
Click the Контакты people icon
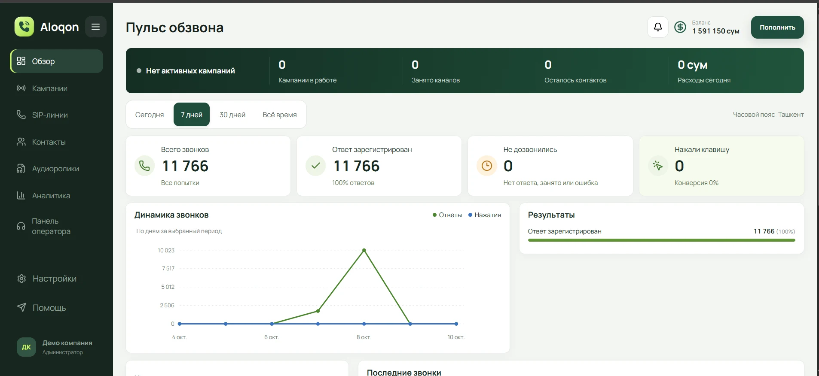click(x=21, y=142)
